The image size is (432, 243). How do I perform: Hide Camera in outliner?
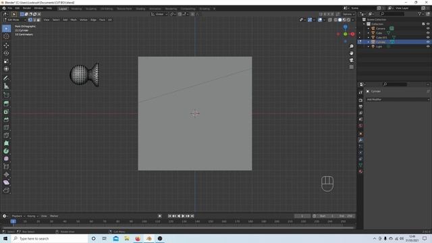click(x=428, y=28)
